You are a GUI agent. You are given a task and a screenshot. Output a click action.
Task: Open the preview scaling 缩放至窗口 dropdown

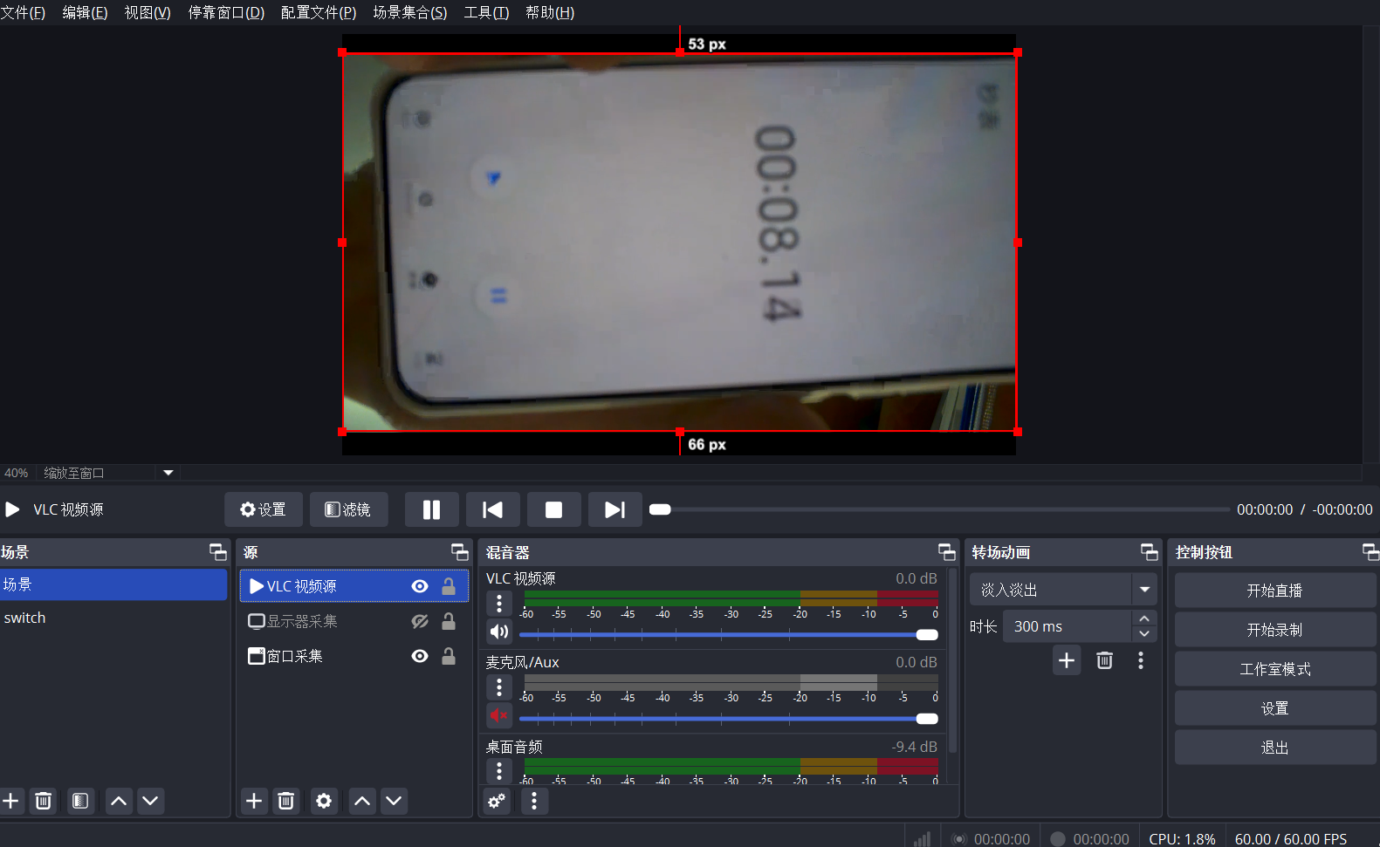[x=168, y=473]
